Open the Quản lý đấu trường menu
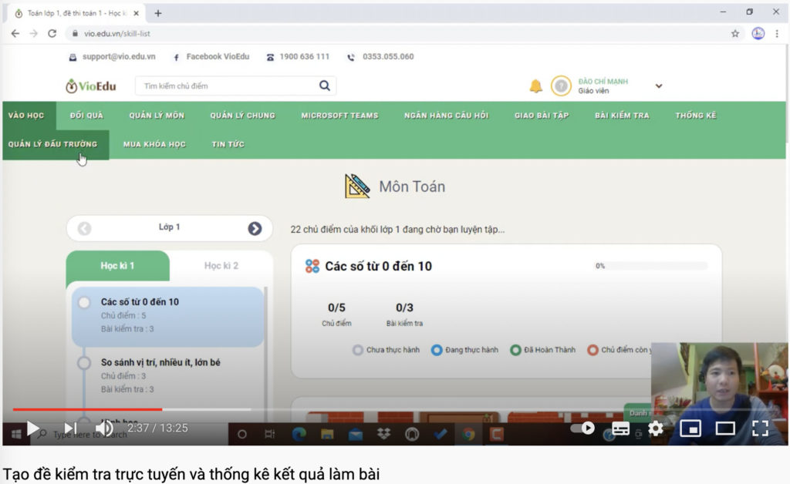The height and width of the screenshot is (484, 790). 52,144
